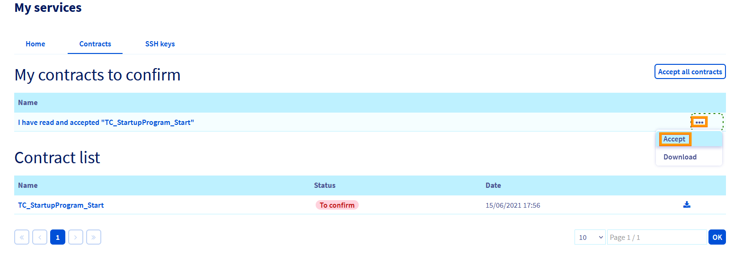Go to the first page of contracts

pos(22,238)
